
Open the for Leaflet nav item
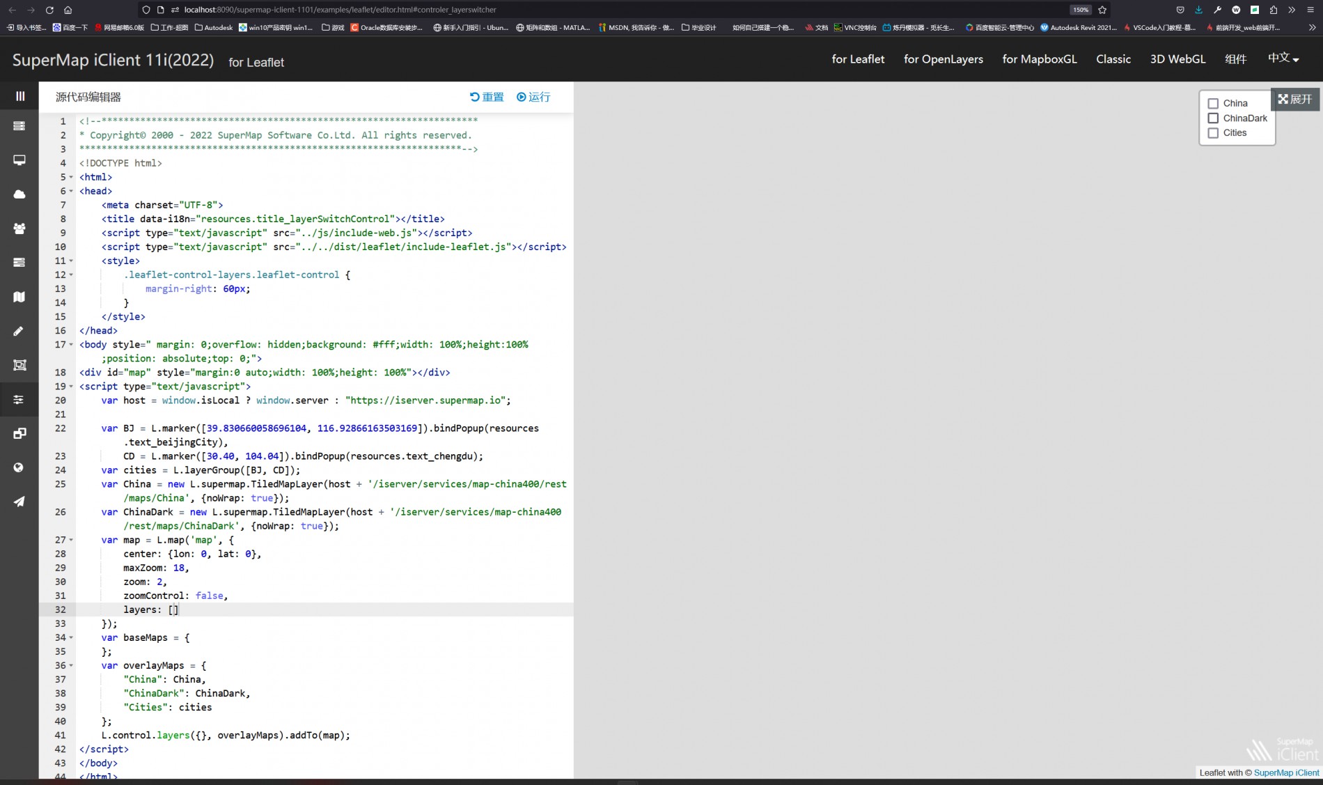pyautogui.click(x=858, y=59)
